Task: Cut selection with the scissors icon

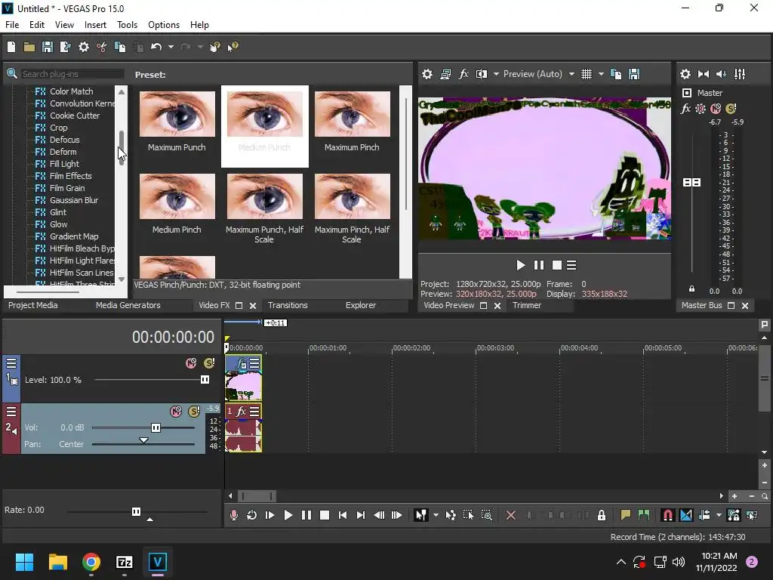Action: 102,47
